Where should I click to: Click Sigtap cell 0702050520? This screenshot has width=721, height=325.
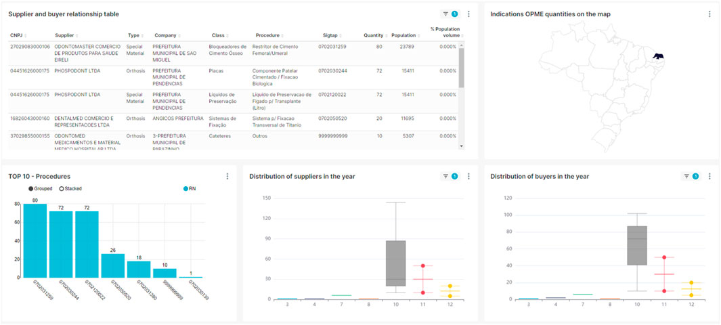pyautogui.click(x=332, y=118)
